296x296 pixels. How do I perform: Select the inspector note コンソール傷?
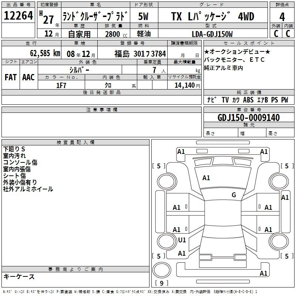[x=20, y=162]
